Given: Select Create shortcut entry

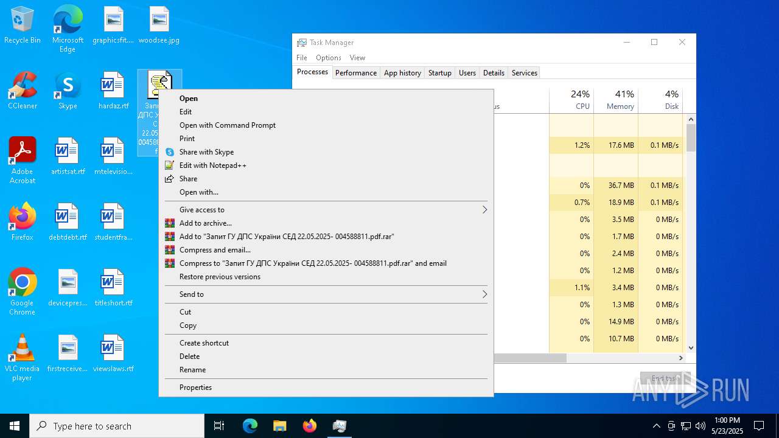Looking at the screenshot, I should coord(326,343).
